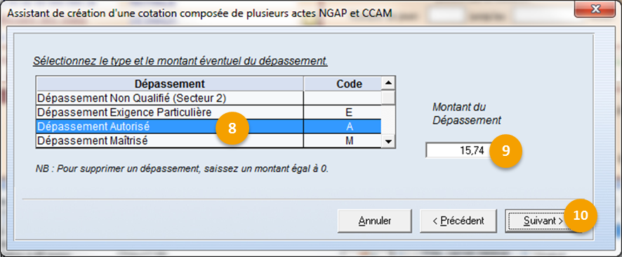The image size is (622, 257).
Task: Click the Dépassement column header
Action: tap(170, 84)
